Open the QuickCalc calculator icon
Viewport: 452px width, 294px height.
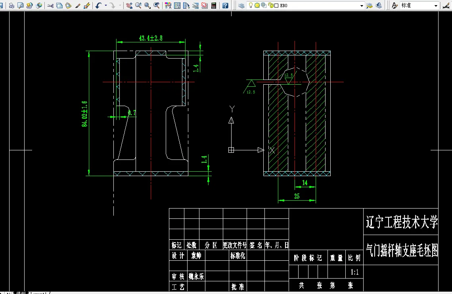pos(214,6)
